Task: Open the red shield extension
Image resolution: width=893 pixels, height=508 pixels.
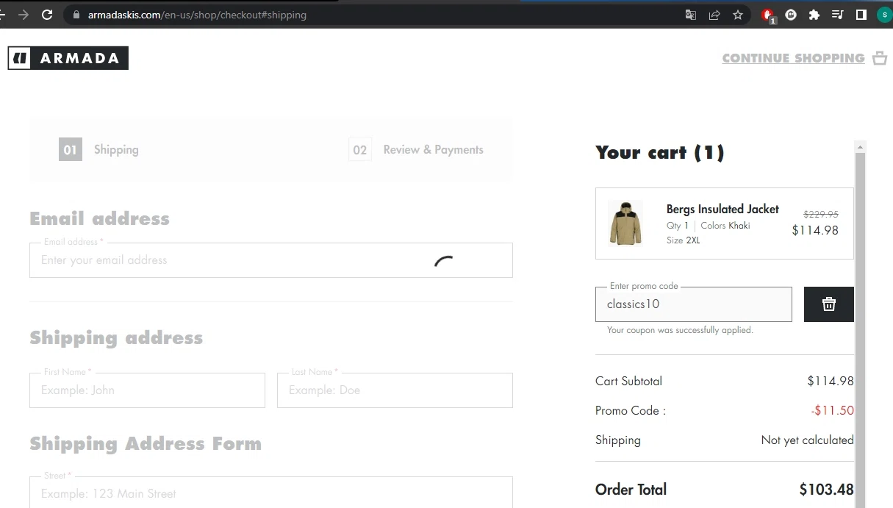Action: (x=768, y=15)
